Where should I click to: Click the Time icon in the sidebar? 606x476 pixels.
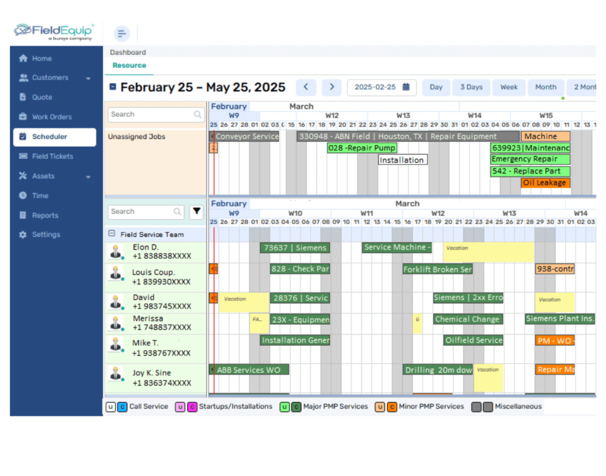pyautogui.click(x=21, y=195)
